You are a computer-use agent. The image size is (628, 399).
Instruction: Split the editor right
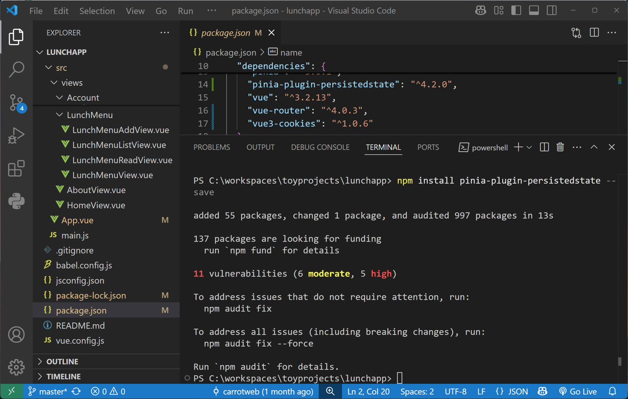click(x=594, y=33)
